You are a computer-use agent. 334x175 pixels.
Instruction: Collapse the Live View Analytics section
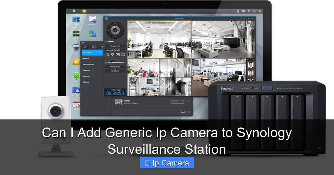pyautogui.click(x=106, y=62)
